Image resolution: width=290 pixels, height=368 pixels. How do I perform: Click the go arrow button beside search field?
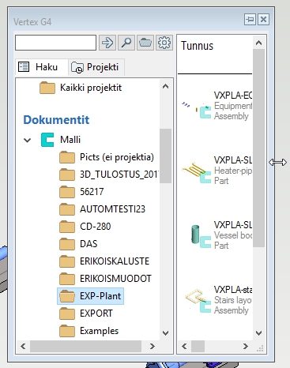(107, 43)
